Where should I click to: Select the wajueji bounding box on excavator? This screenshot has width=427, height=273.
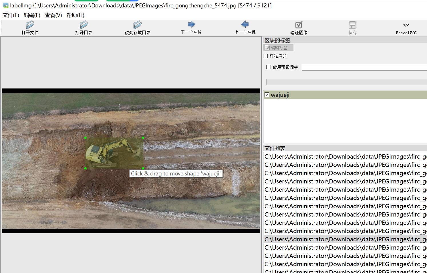pos(114,153)
